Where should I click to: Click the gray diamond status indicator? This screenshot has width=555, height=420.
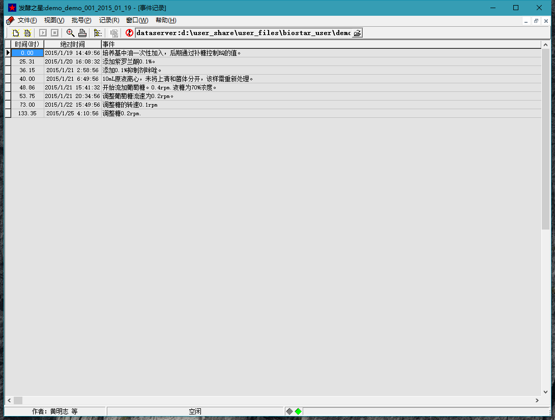click(289, 411)
